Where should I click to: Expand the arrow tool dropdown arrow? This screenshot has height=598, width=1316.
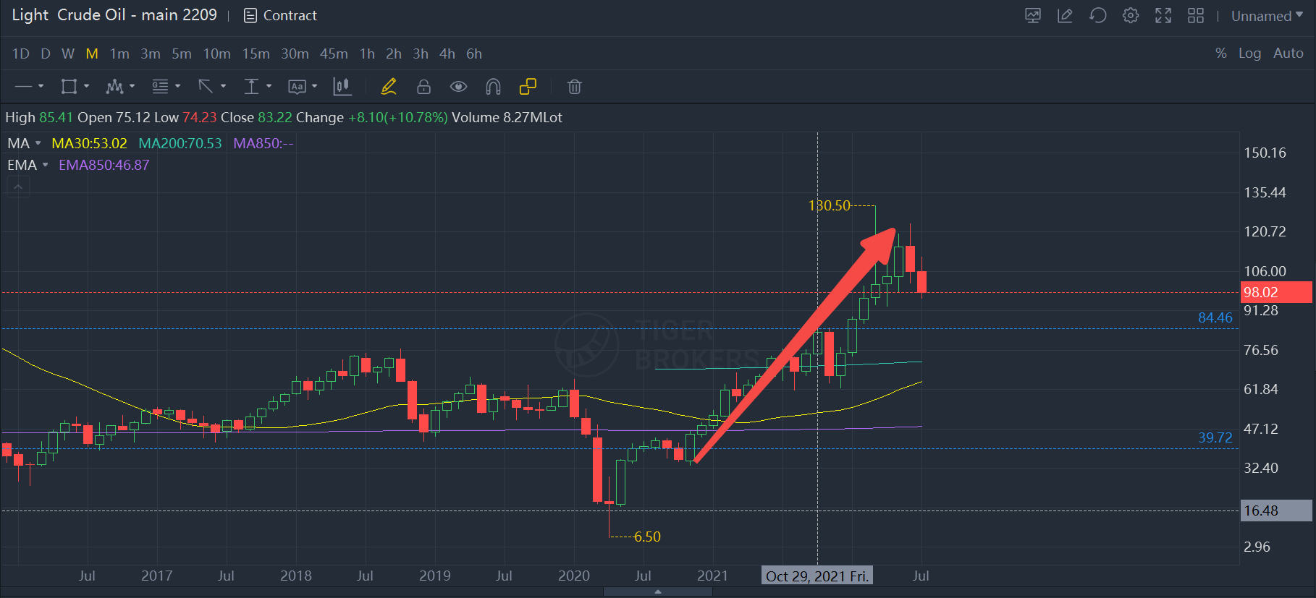click(224, 87)
